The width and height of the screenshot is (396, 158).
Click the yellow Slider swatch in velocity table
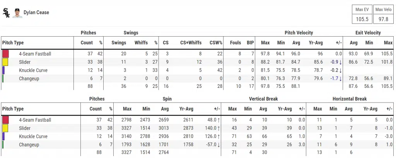(5, 62)
